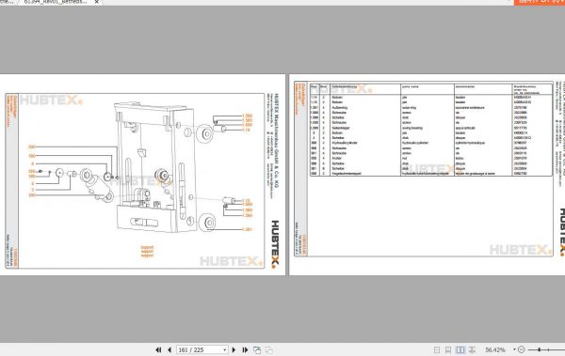Go to the next page

coord(234,349)
